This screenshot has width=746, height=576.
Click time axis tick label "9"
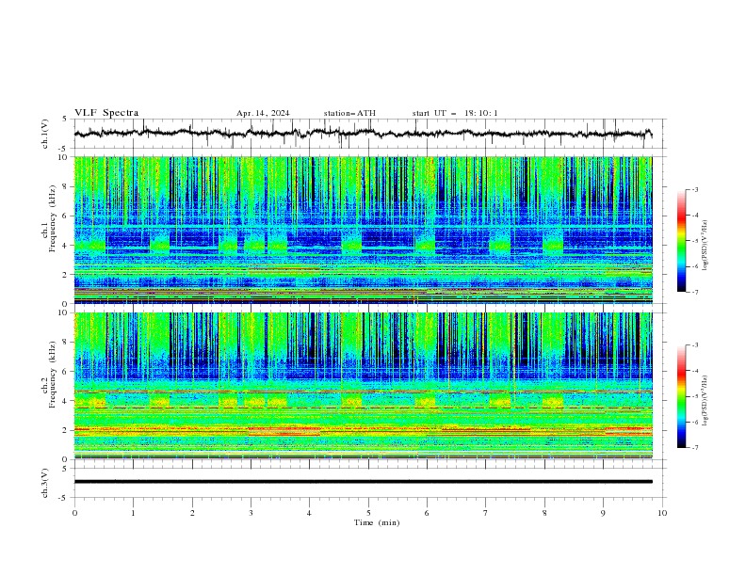[603, 513]
